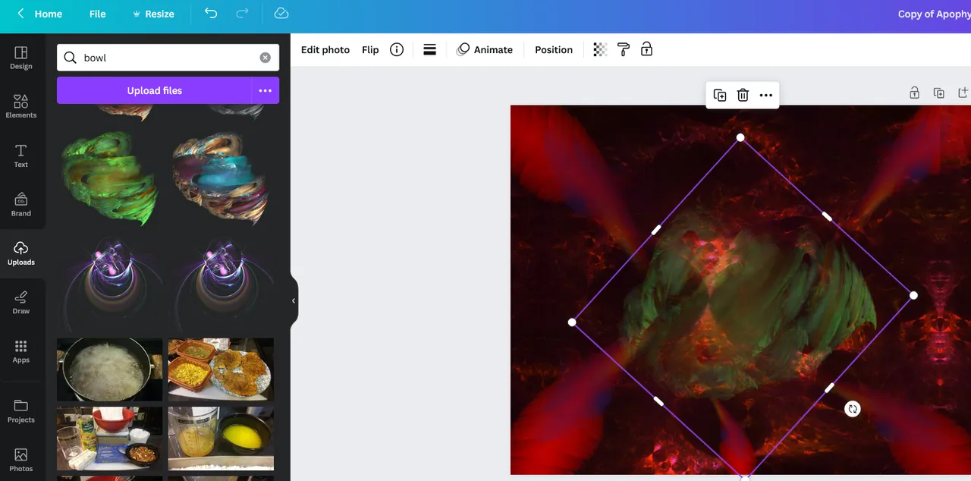Select the teal and gold swirl upload
This screenshot has width=971, height=481.
point(220,178)
